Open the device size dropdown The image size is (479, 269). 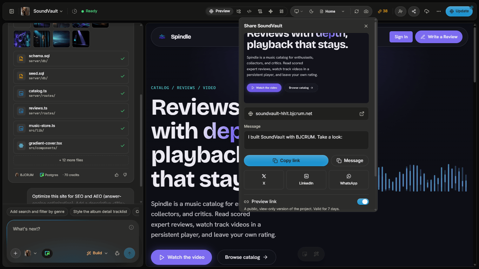coord(298,11)
